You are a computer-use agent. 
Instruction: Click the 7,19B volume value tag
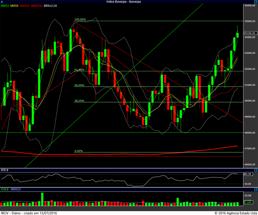point(248,202)
